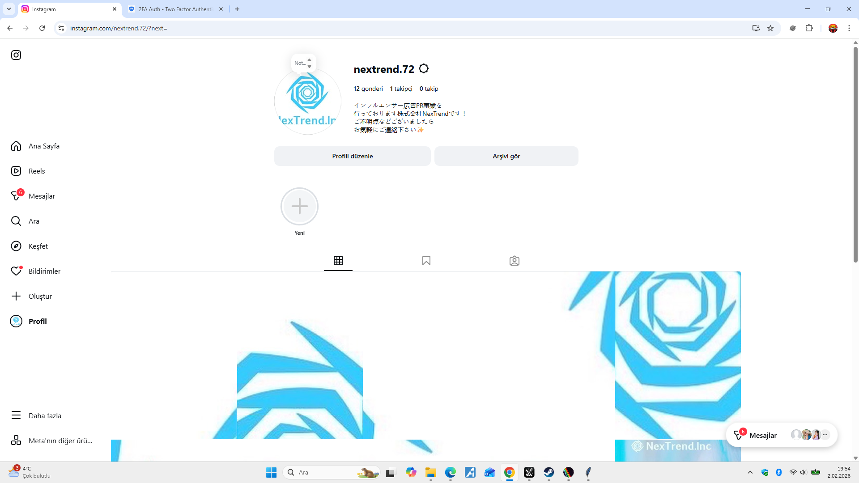Open the Ara search panel
The image size is (859, 483).
pyautogui.click(x=25, y=221)
